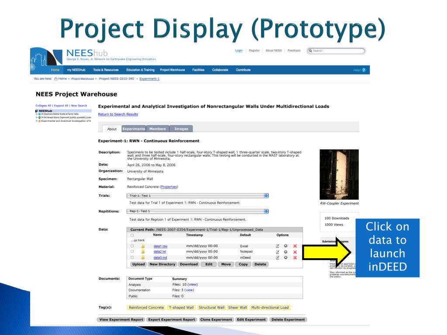Follow the Return to Search Results link
Image resolution: width=447 pixels, height=335 pixels.
118,114
